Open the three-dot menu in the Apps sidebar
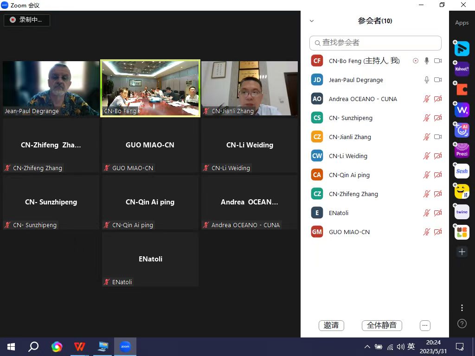Viewport: 475px width, 356px height. (x=462, y=307)
